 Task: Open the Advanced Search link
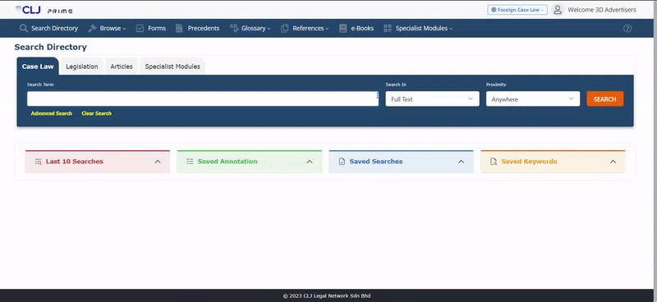(52, 113)
